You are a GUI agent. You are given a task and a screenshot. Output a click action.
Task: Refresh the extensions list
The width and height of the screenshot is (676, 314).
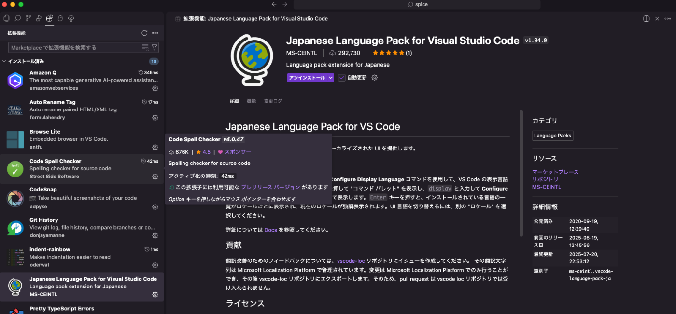click(x=144, y=33)
